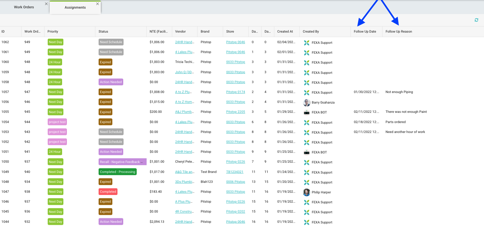484x226 pixels.
Task: Close the Assignments tab
Action: pyautogui.click(x=98, y=4)
